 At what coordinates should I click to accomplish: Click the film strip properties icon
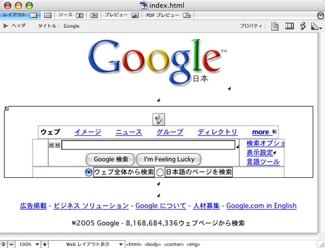point(289,26)
